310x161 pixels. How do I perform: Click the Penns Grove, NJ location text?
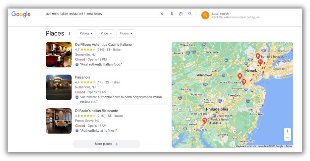[87, 121]
